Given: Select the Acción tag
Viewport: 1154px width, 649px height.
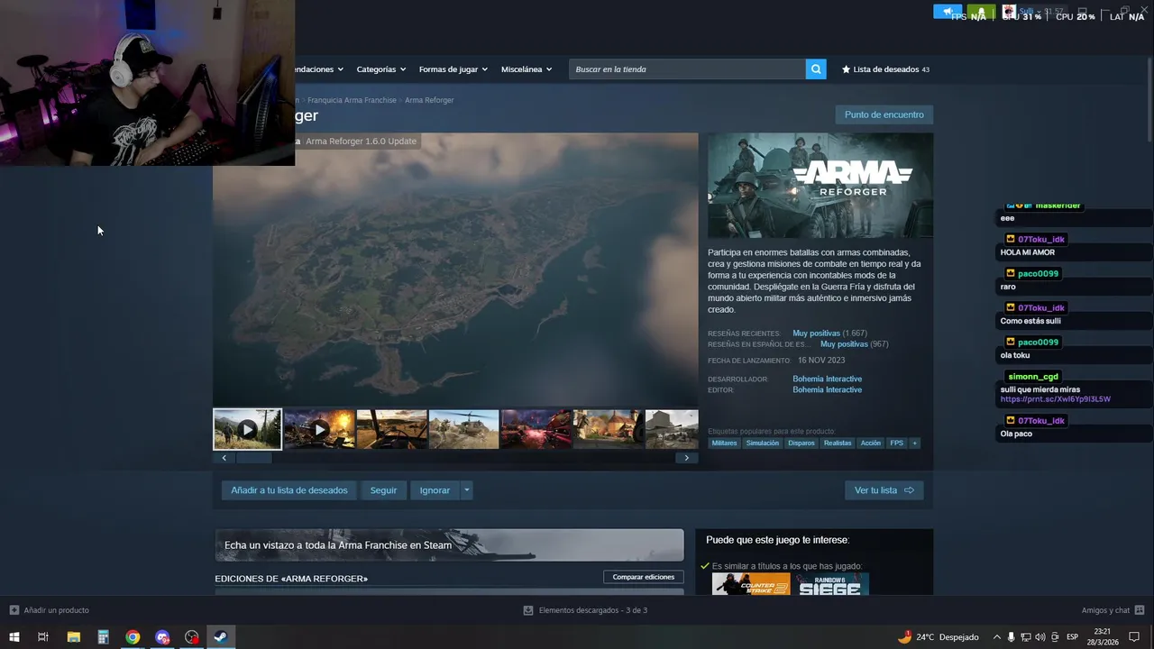Looking at the screenshot, I should [x=871, y=443].
